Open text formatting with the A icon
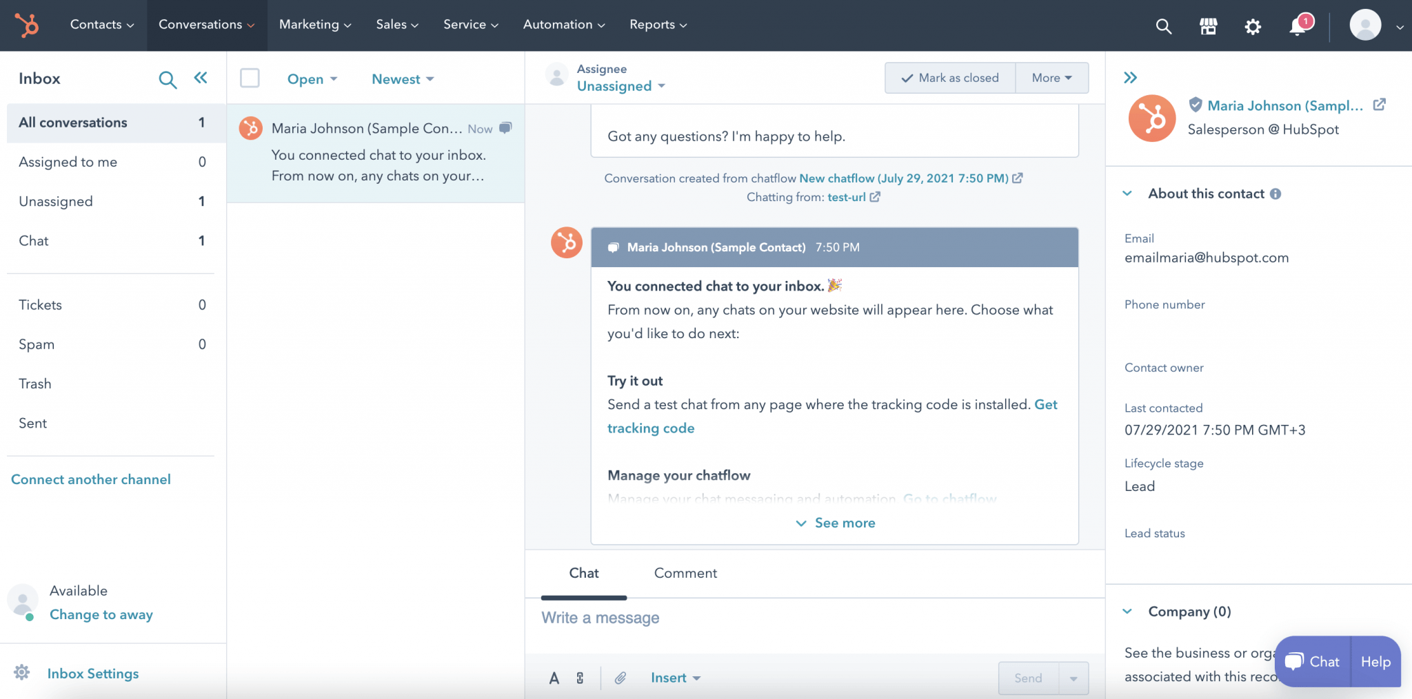1412x699 pixels. [554, 678]
